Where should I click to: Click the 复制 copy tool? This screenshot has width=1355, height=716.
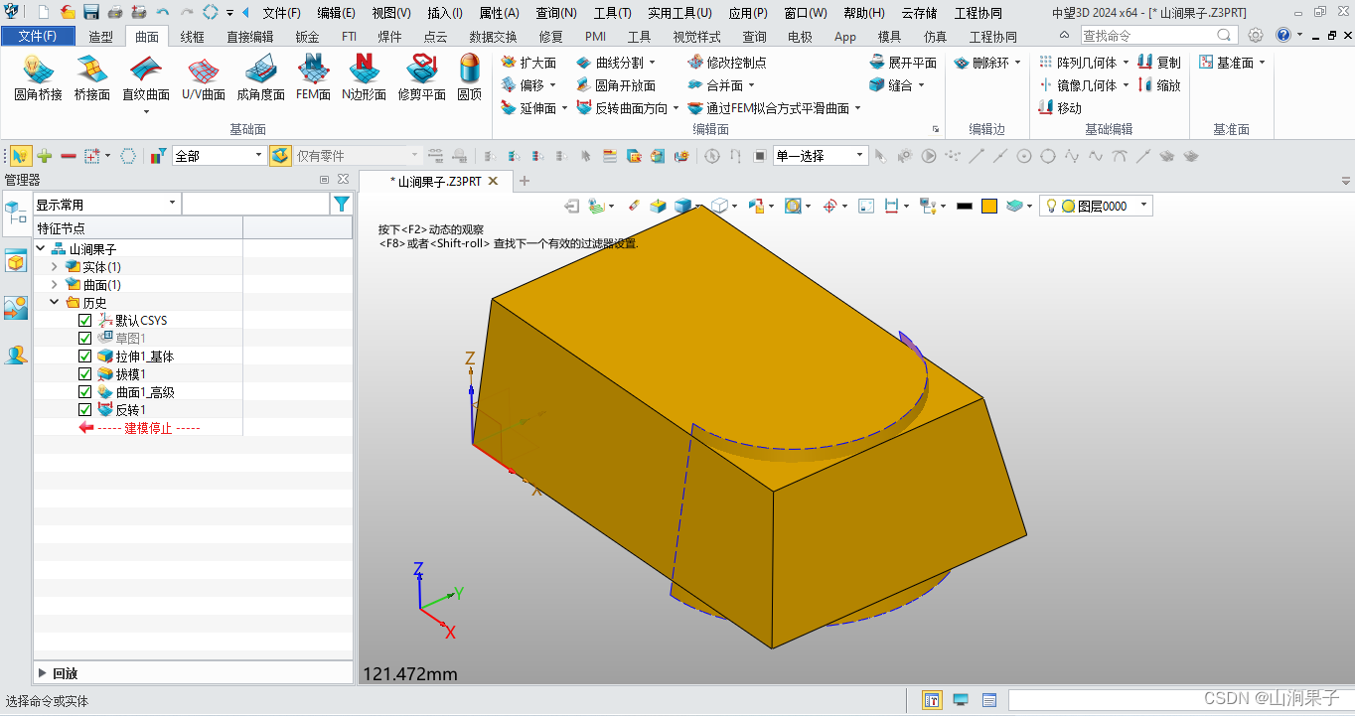pyautogui.click(x=1159, y=63)
